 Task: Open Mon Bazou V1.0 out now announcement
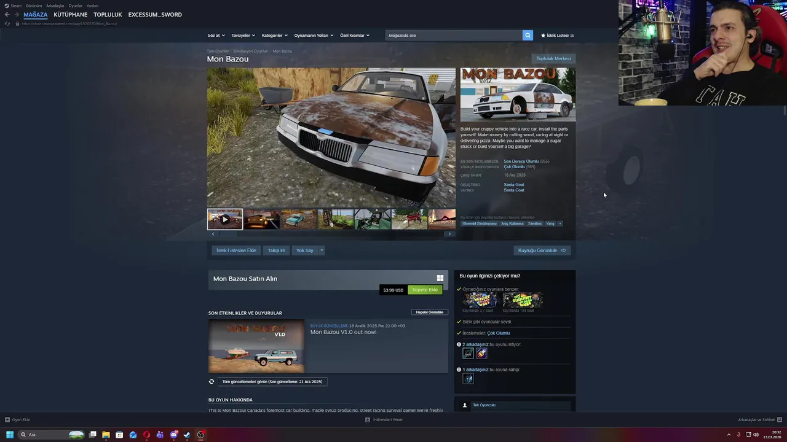[343, 332]
